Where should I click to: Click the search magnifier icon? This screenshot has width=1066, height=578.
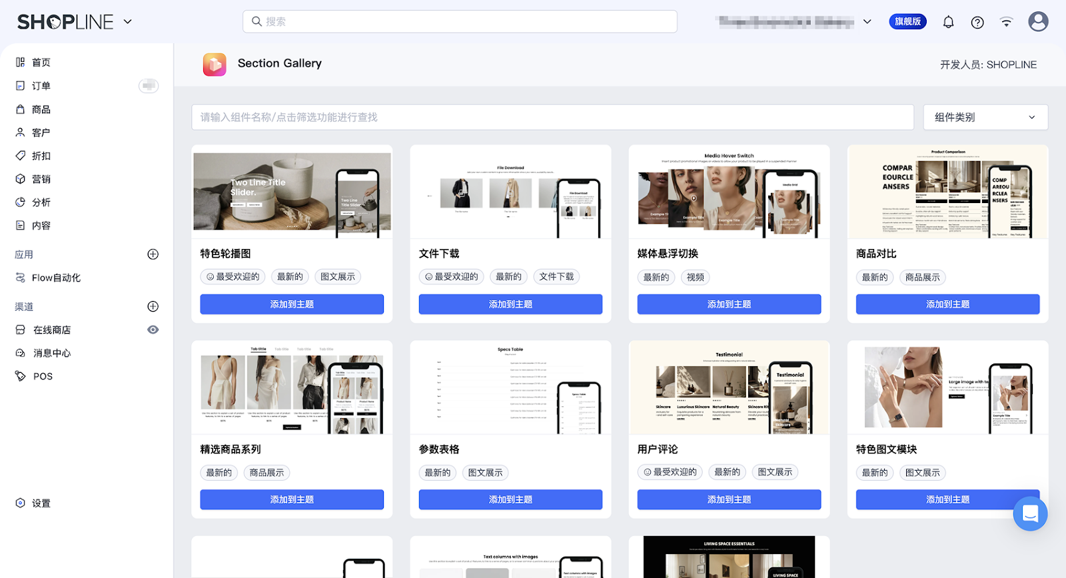point(257,21)
